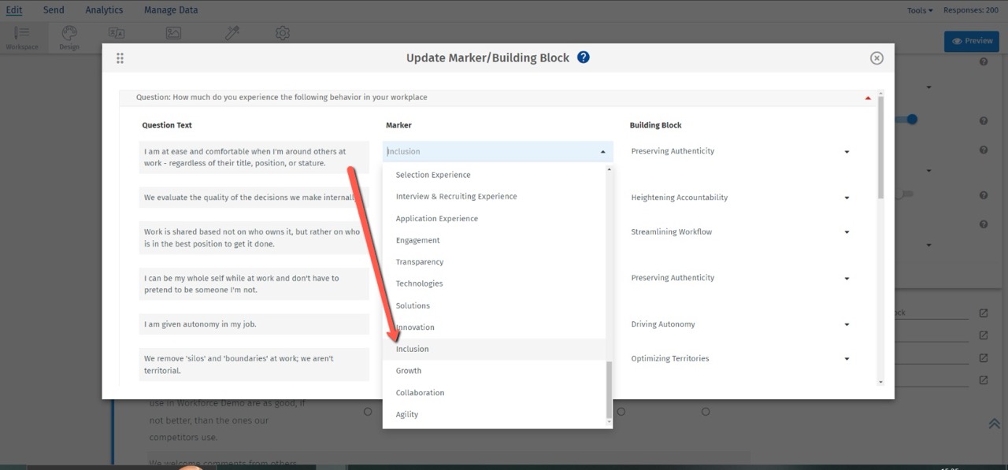Open the Design palette icon
This screenshot has width=1008, height=470.
69,36
